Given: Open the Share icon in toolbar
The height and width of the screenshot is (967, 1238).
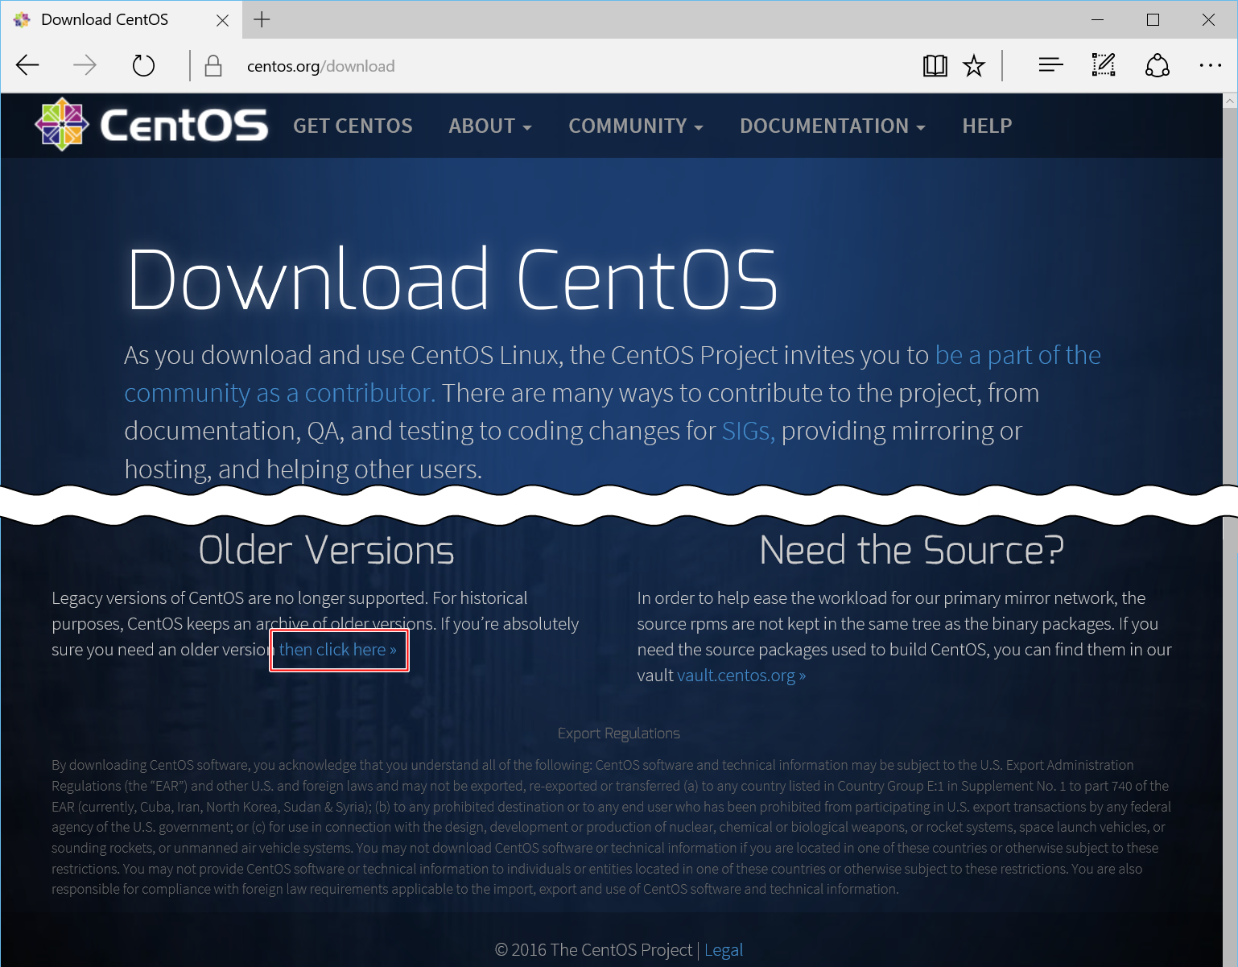Looking at the screenshot, I should coord(1157,65).
